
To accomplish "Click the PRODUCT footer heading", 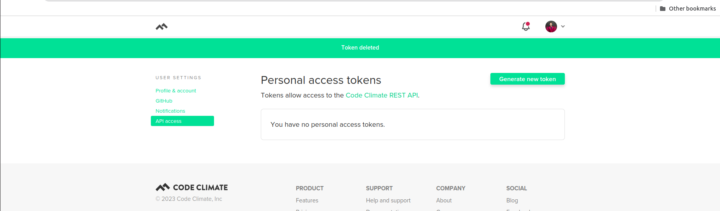I will tap(310, 188).
